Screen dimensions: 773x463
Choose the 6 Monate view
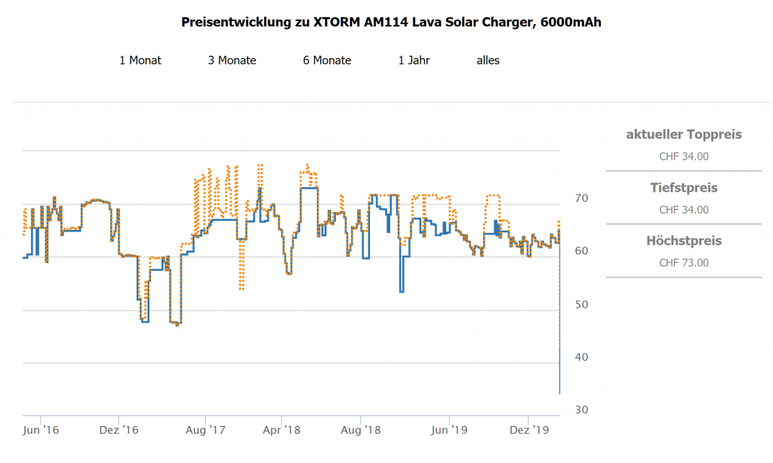point(327,60)
